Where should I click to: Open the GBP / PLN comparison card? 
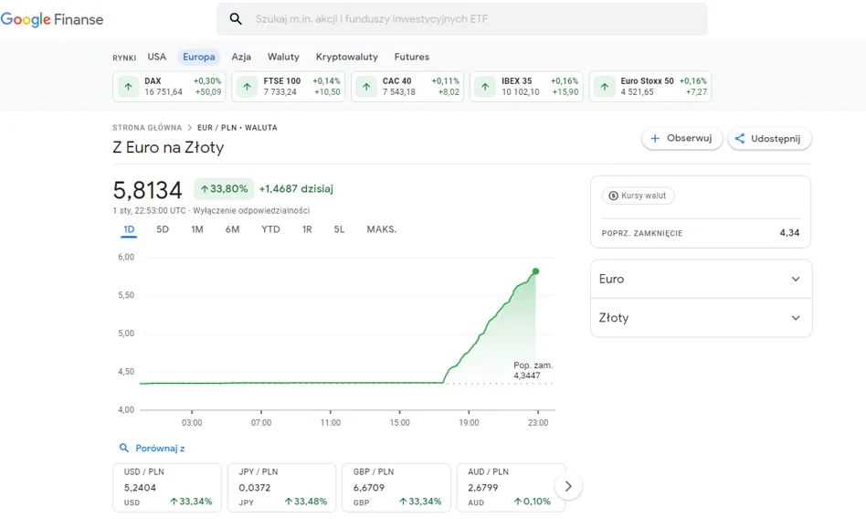click(x=397, y=486)
